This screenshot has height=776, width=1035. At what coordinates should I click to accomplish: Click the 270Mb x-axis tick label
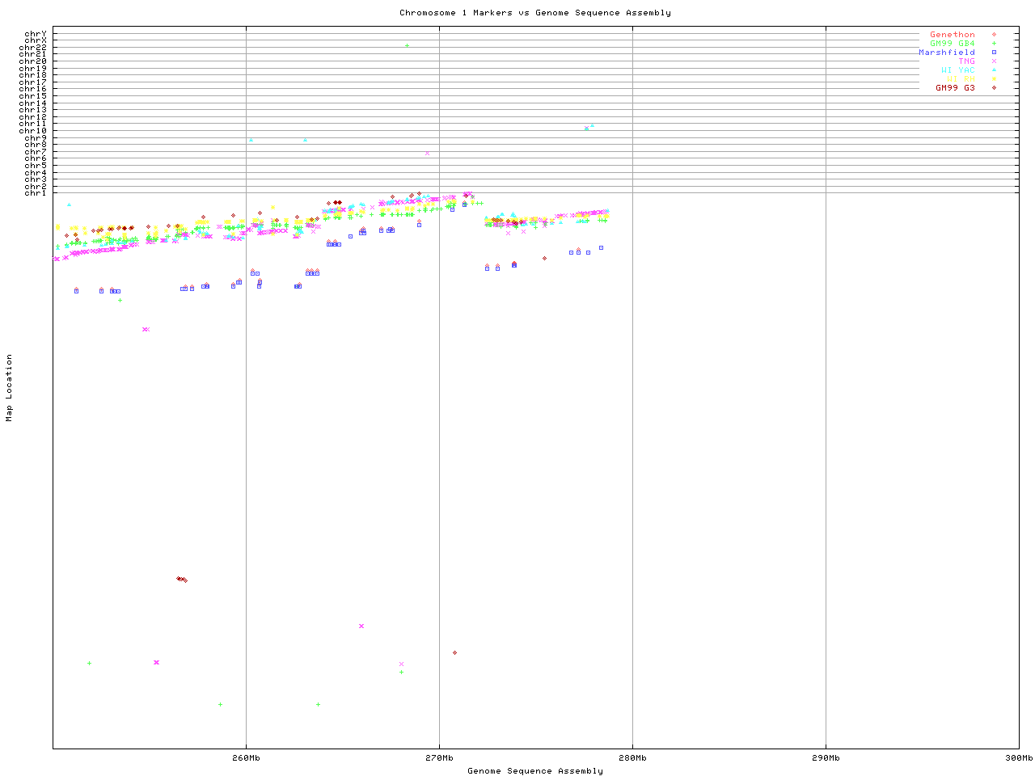click(439, 757)
